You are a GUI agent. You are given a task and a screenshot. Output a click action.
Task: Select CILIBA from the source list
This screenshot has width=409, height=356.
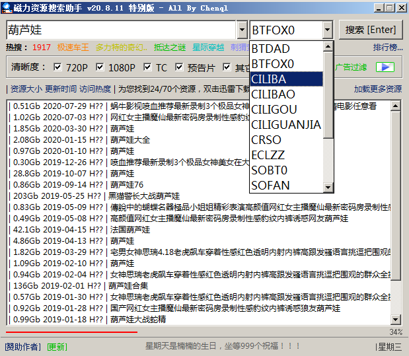coord(286,79)
